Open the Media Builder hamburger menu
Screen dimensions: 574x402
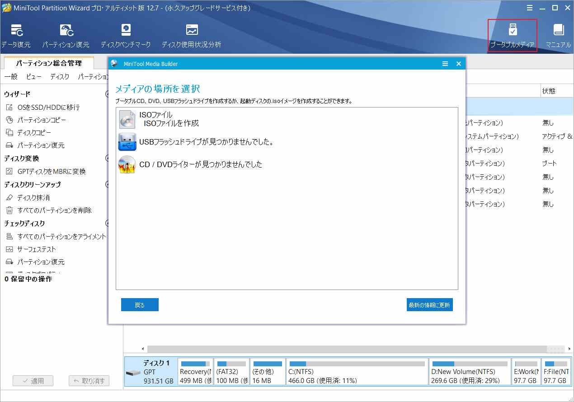pyautogui.click(x=446, y=64)
